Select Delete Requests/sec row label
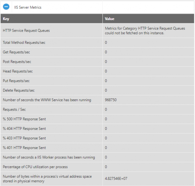 click(19, 90)
